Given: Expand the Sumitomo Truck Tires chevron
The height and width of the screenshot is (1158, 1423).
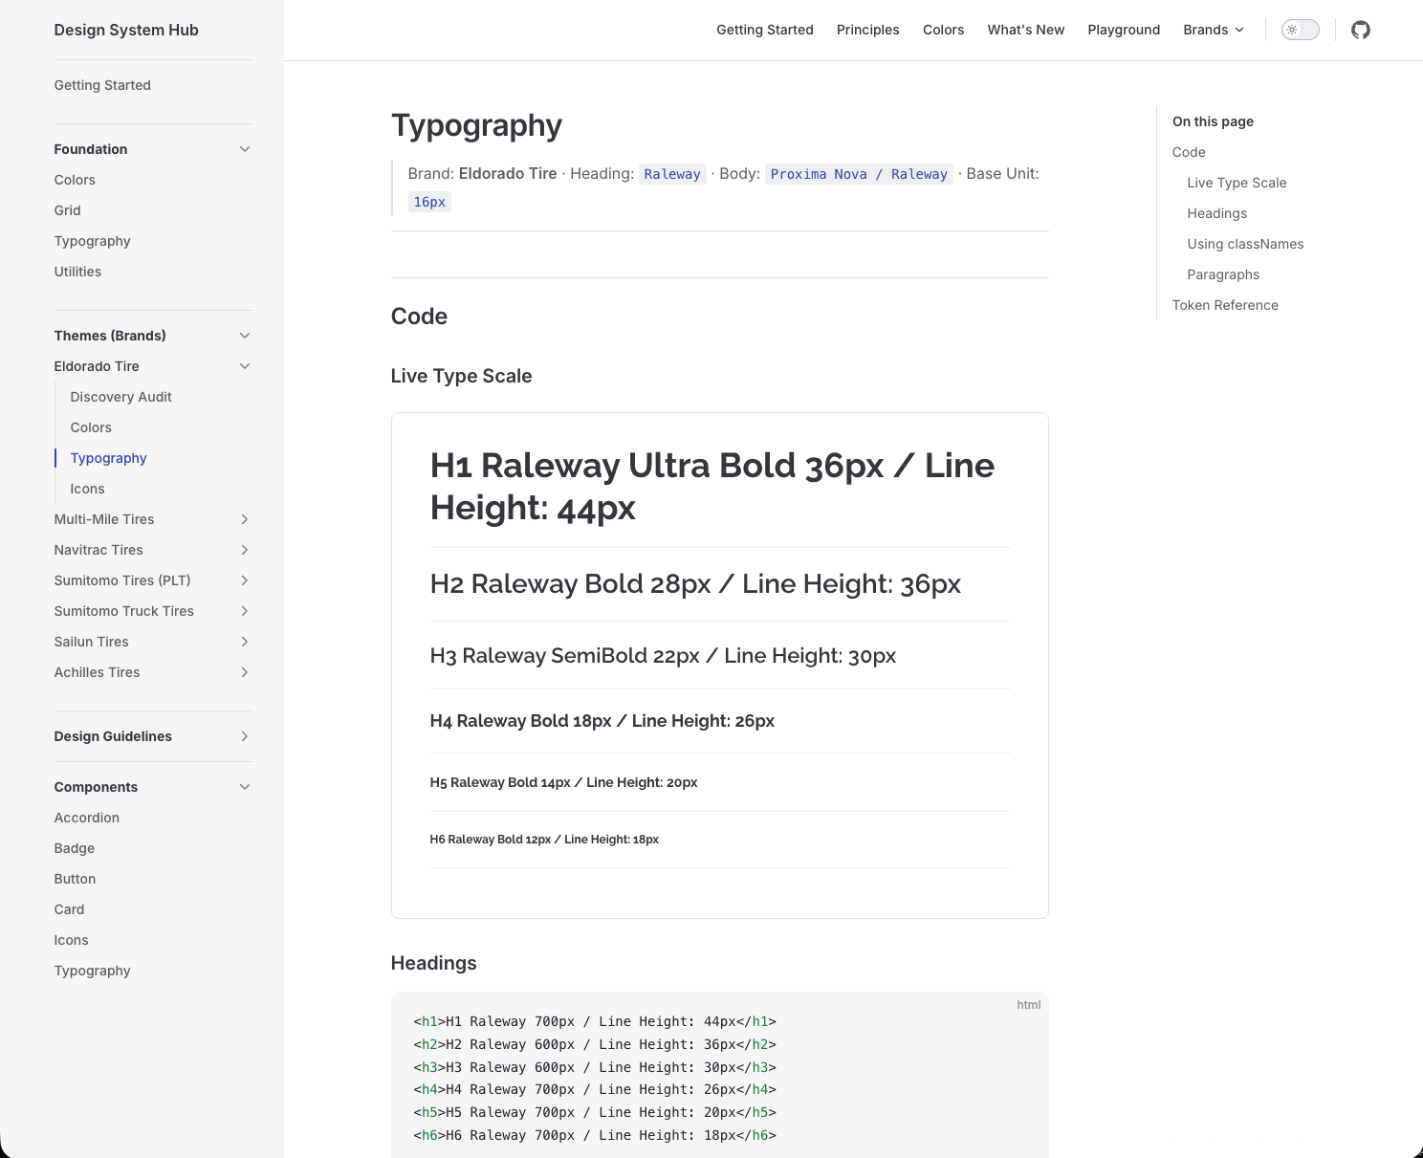Looking at the screenshot, I should tap(245, 611).
